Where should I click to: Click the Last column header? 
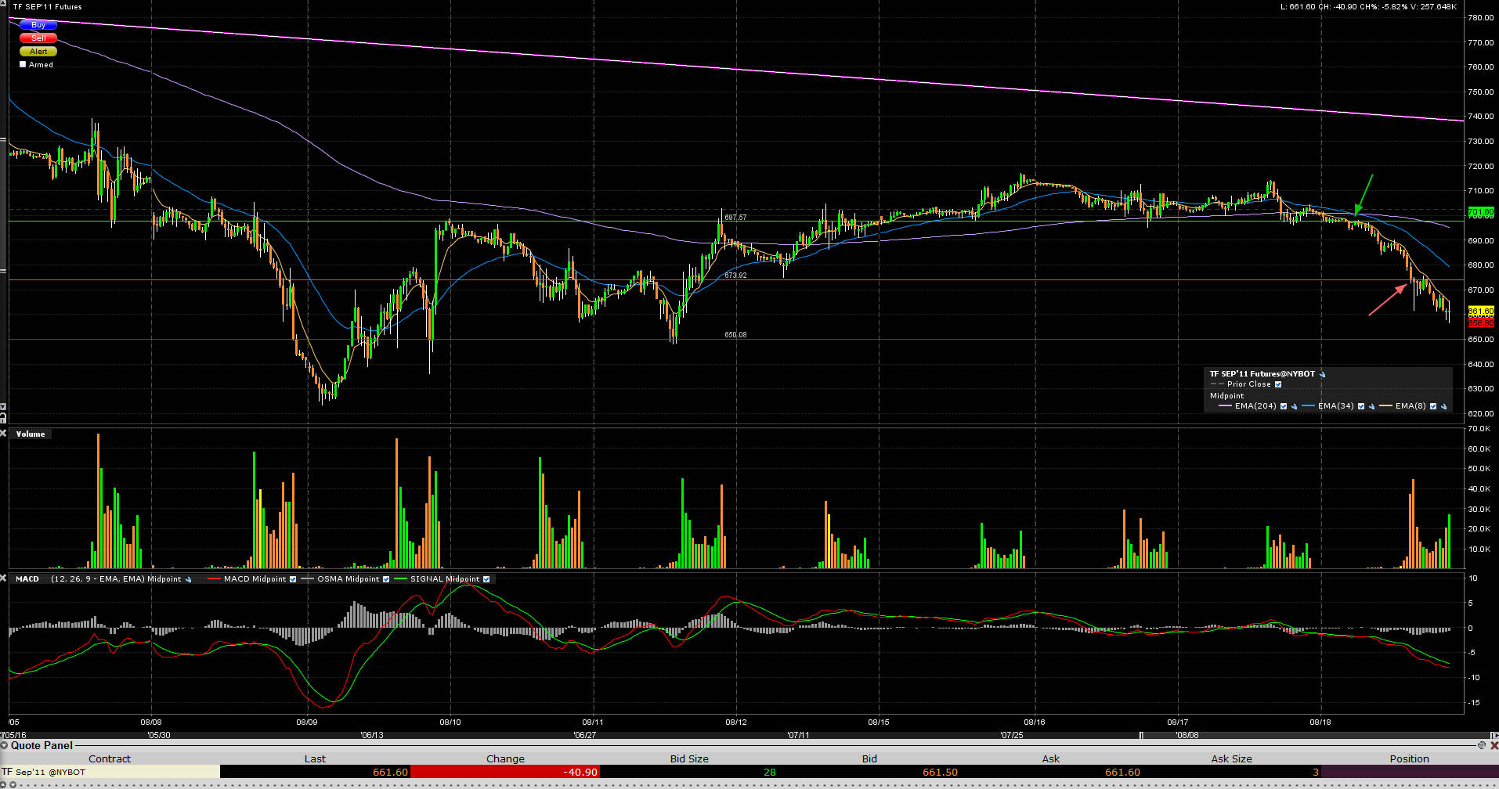coord(315,758)
